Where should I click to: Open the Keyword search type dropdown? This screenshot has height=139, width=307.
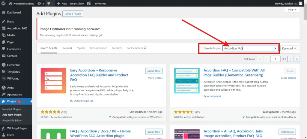click(289, 48)
